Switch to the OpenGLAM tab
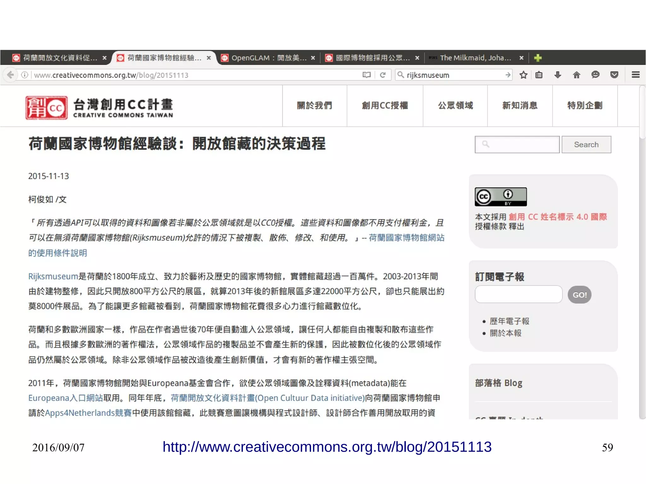The width and height of the screenshot is (646, 484). [268, 58]
